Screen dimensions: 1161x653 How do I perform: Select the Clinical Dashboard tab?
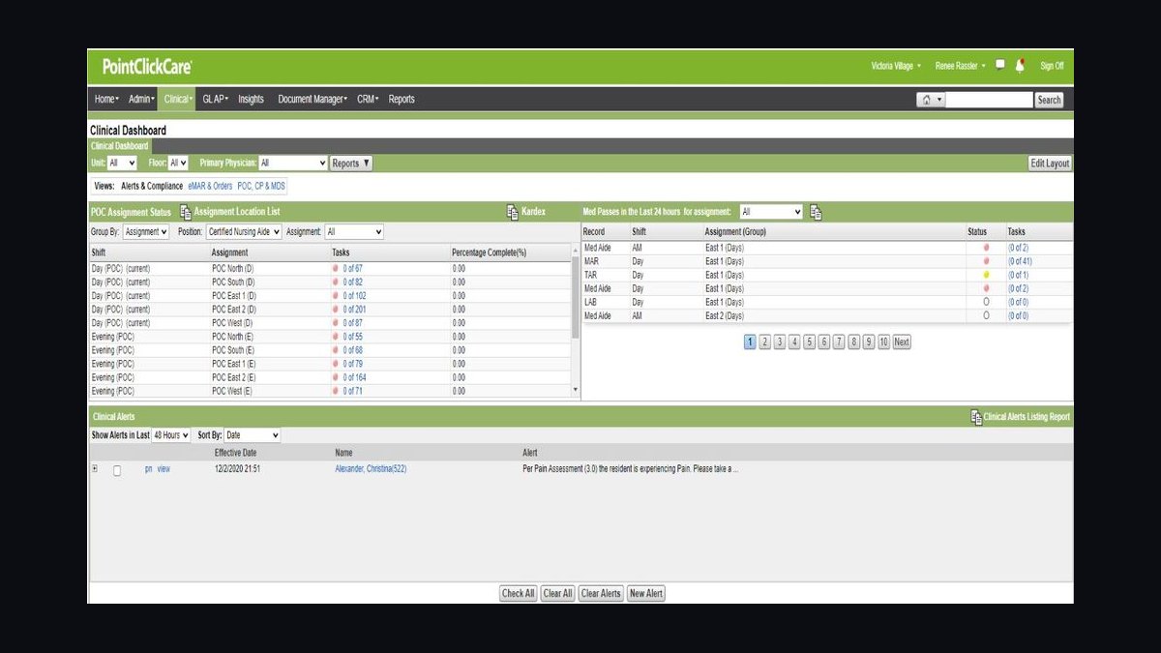tap(120, 146)
